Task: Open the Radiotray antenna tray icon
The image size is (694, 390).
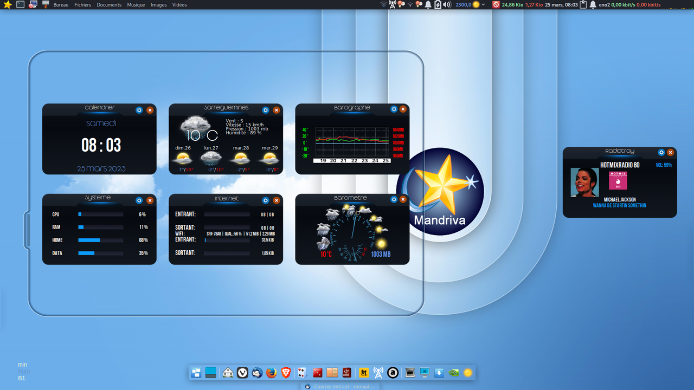Action: (393, 4)
